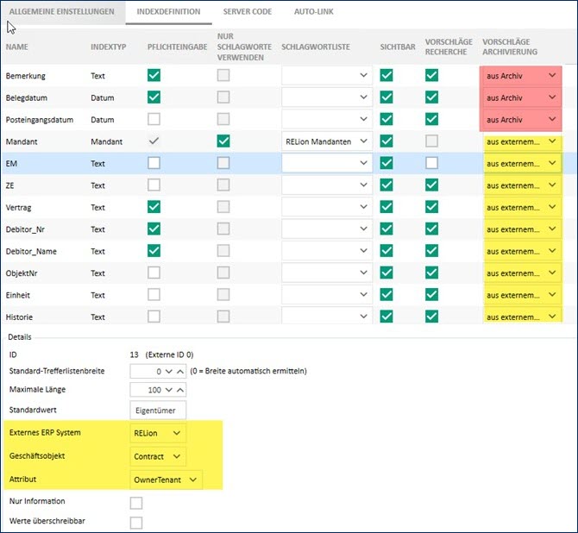Open the Externes ERP System dropdown
This screenshot has width=578, height=533.
pos(158,431)
